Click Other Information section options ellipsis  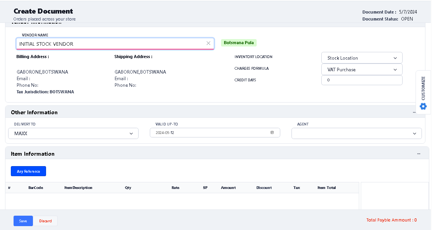click(x=414, y=112)
